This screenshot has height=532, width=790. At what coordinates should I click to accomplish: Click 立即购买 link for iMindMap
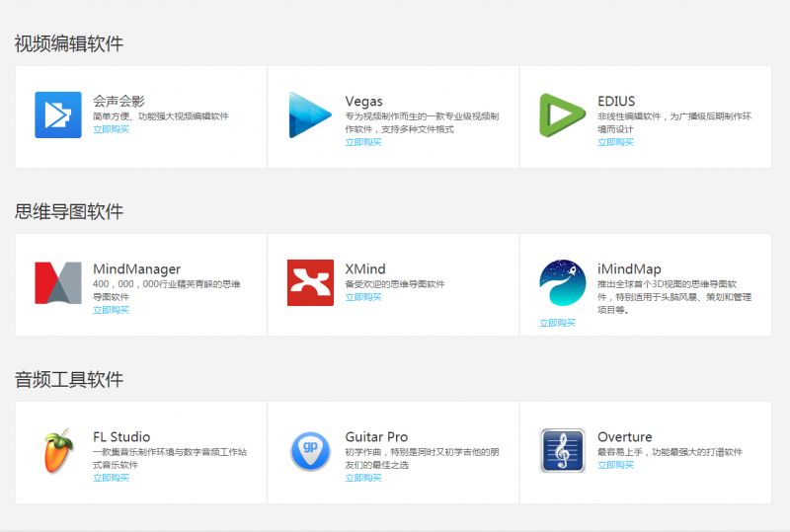[557, 323]
